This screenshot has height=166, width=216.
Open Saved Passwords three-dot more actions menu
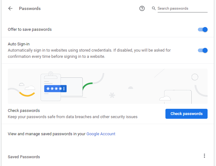click(204, 156)
